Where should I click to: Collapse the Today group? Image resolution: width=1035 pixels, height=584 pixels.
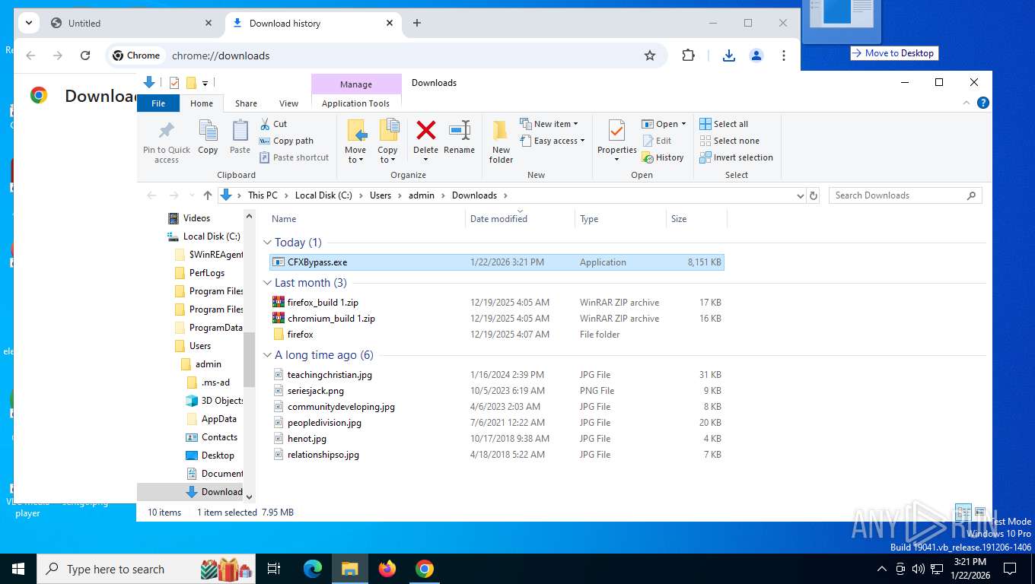267,243
